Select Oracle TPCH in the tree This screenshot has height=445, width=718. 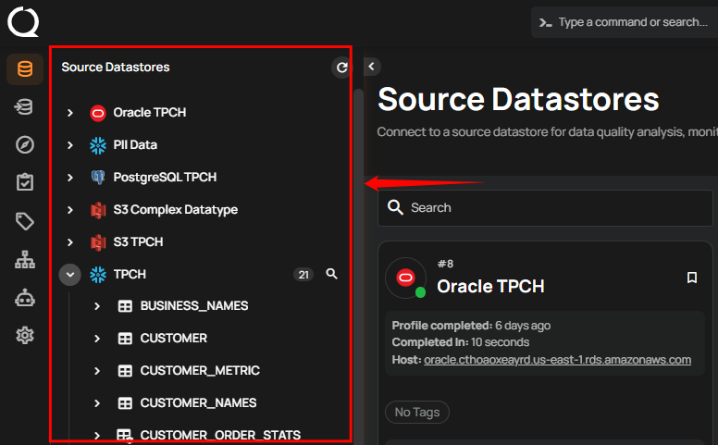pyautogui.click(x=150, y=113)
